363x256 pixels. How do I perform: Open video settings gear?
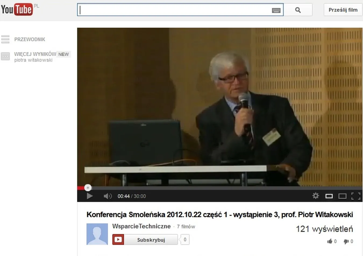click(316, 196)
